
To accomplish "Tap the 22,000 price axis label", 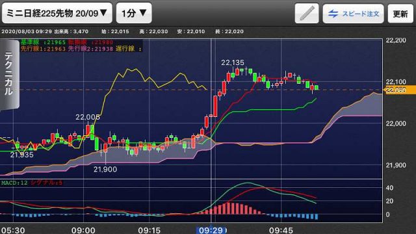I will [x=396, y=123].
